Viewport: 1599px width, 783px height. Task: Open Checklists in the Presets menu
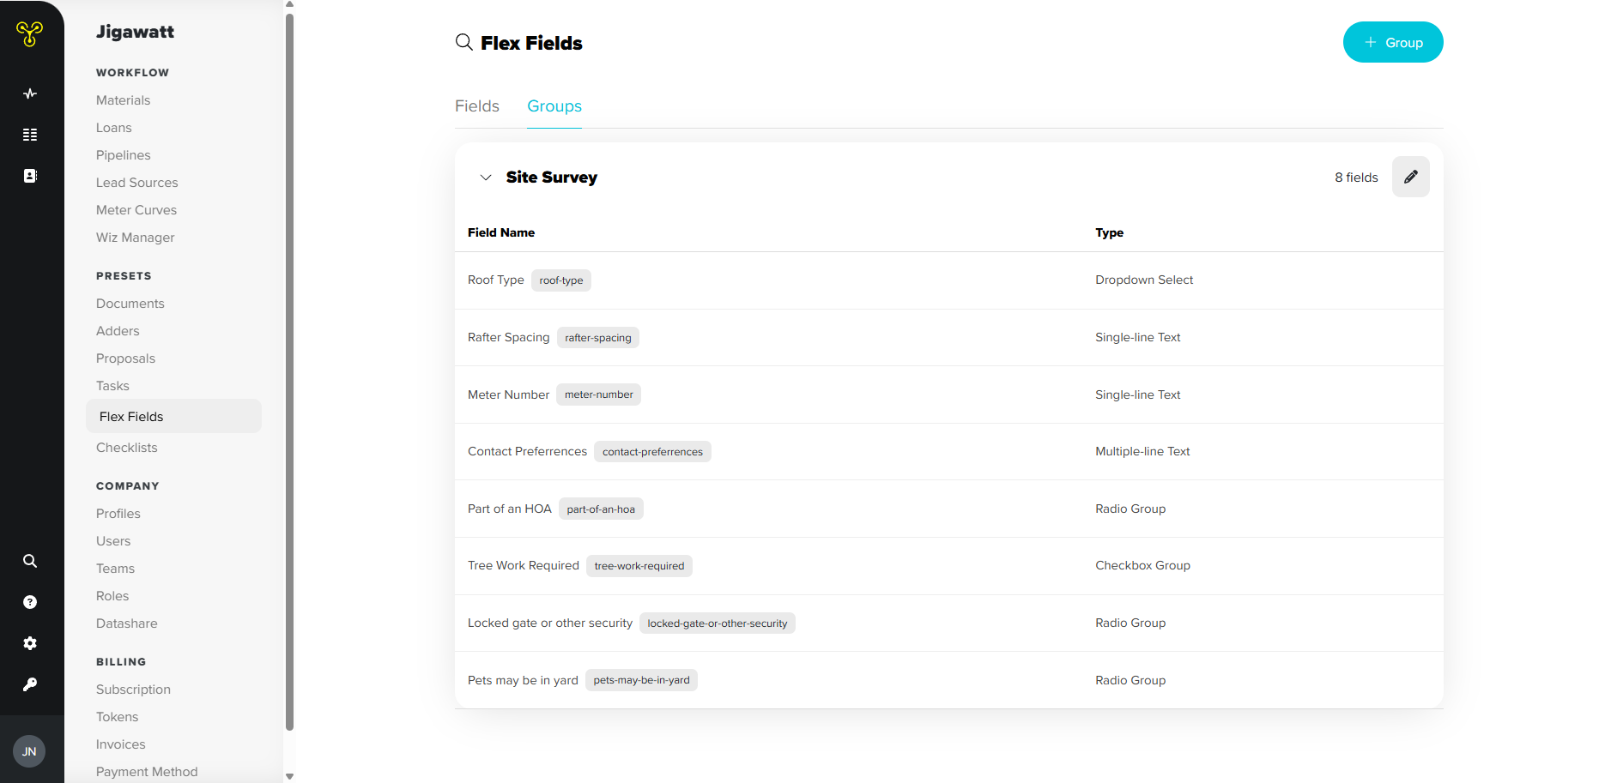coord(127,448)
